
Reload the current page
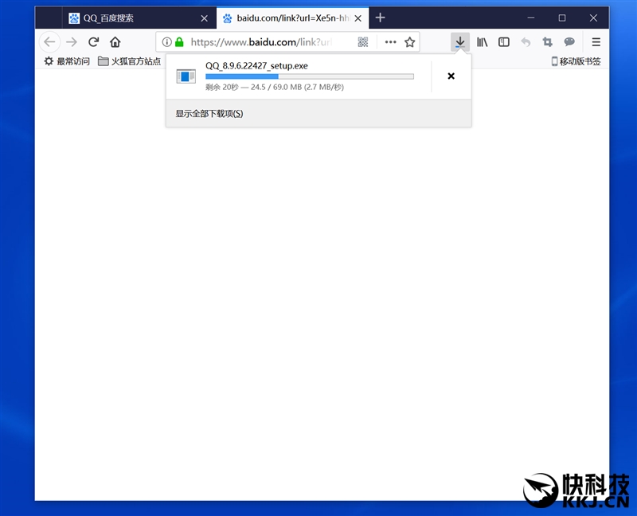94,42
